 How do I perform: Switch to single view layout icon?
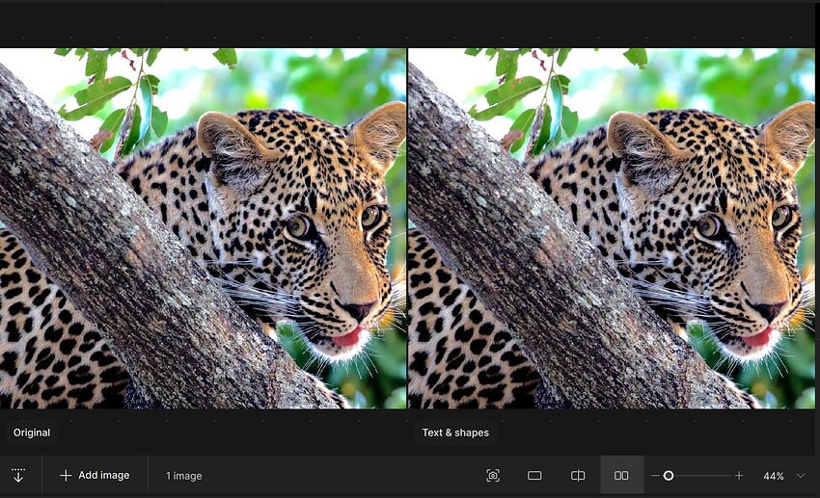(534, 476)
